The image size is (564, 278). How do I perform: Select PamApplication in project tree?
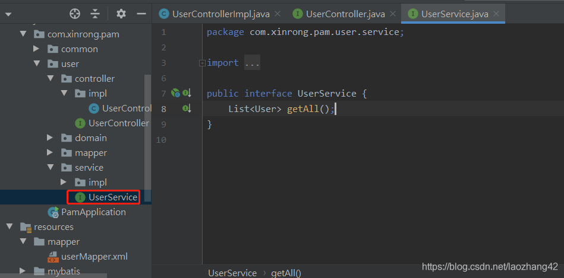tap(93, 212)
